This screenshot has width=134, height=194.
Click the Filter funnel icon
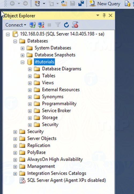(x=58, y=25)
